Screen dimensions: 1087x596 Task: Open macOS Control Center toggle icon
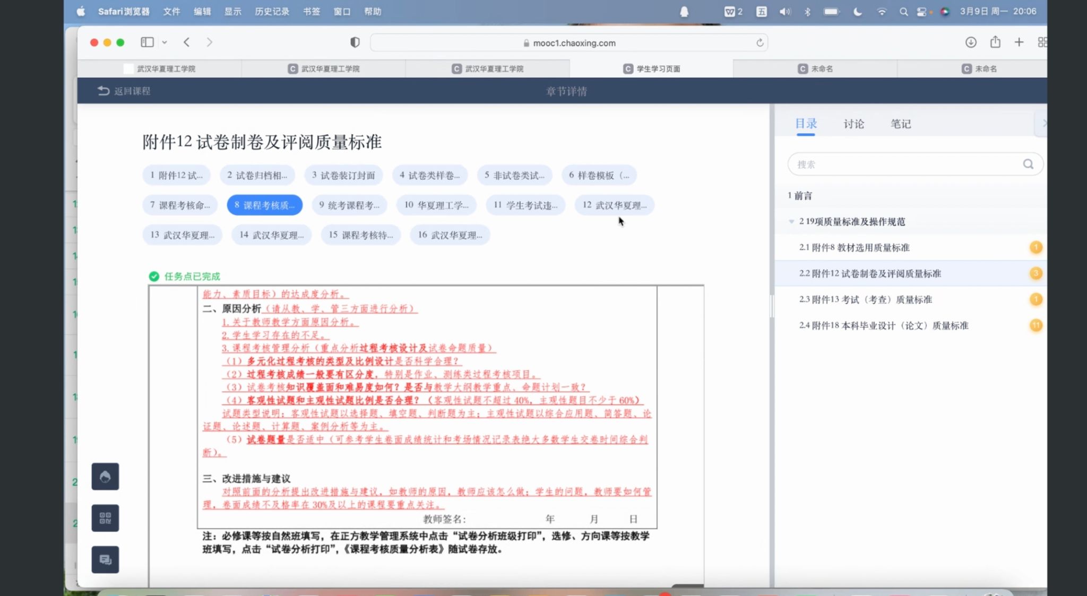coord(922,12)
